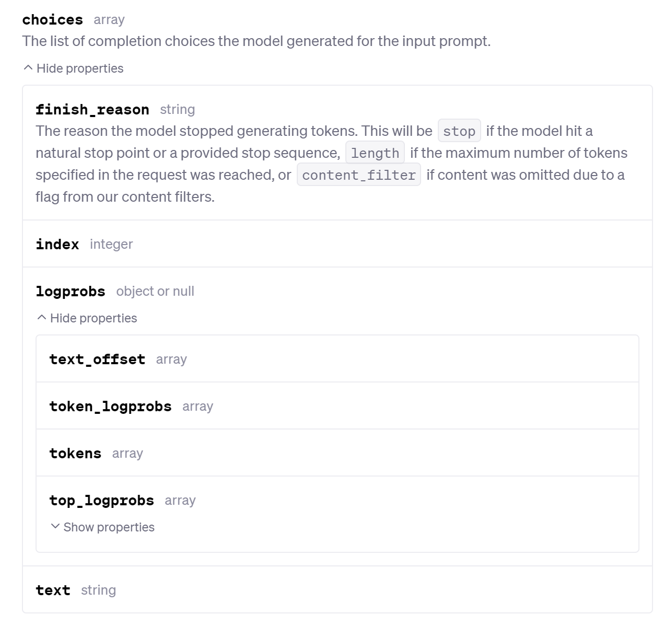Image resolution: width=664 pixels, height=626 pixels.
Task: Click the top_logprobs property name
Action: pos(102,501)
